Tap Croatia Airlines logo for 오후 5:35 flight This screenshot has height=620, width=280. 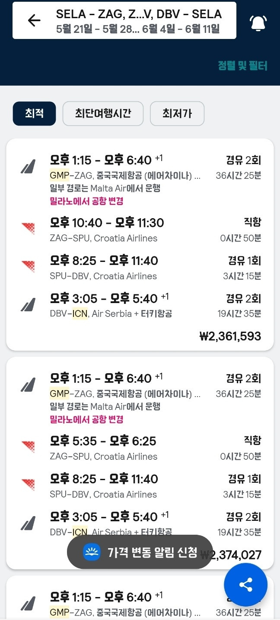click(28, 446)
